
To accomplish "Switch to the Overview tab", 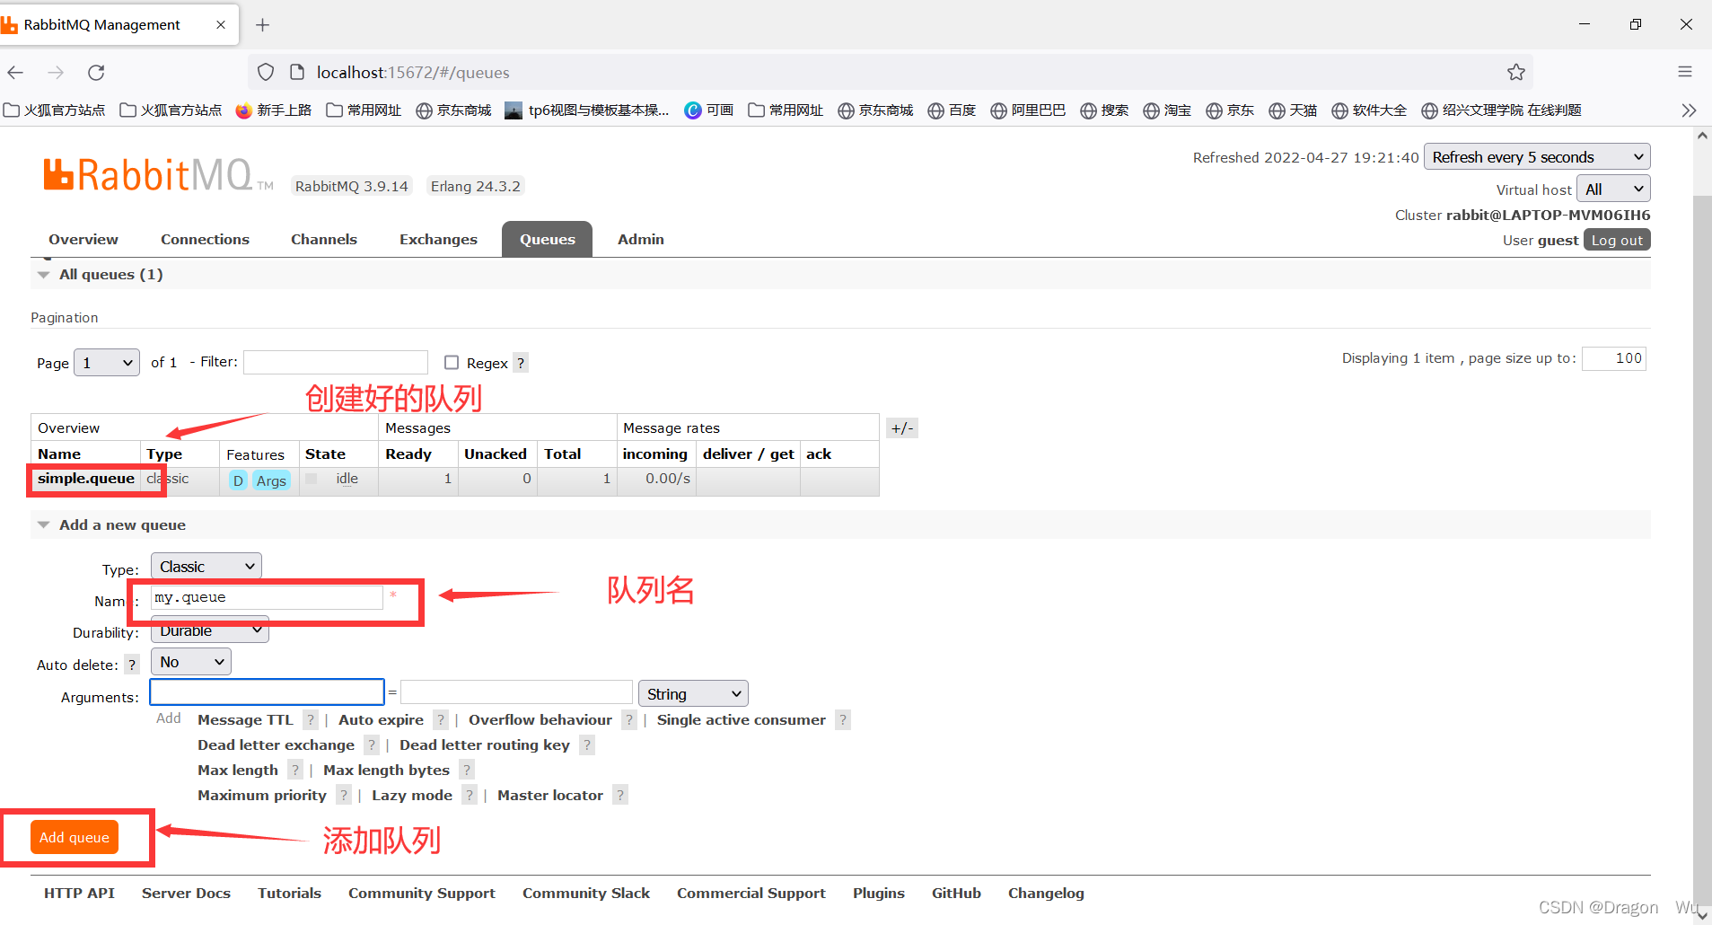I will tap(83, 239).
